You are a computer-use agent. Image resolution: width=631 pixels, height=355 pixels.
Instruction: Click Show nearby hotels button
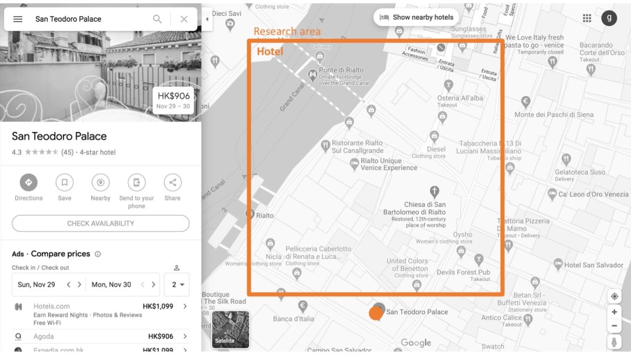[x=417, y=17]
